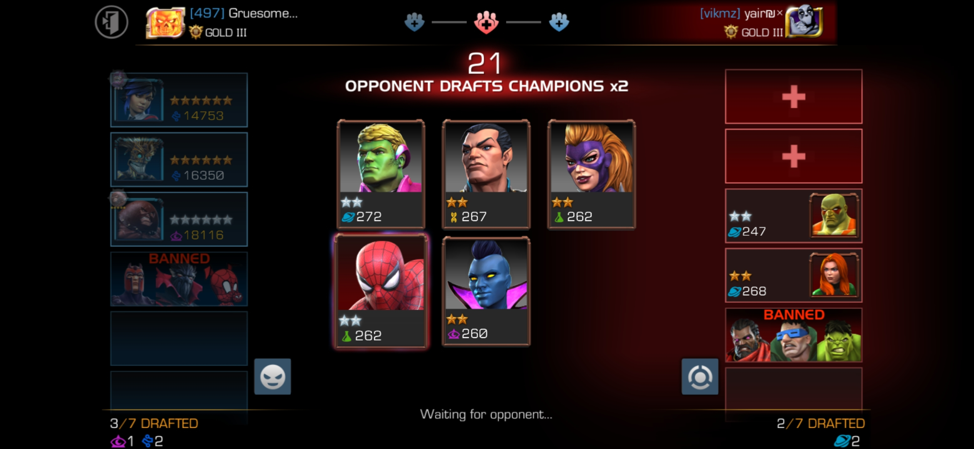The image size is (974, 449).
Task: Select the Hulkling champion card rated 272
Action: [381, 174]
